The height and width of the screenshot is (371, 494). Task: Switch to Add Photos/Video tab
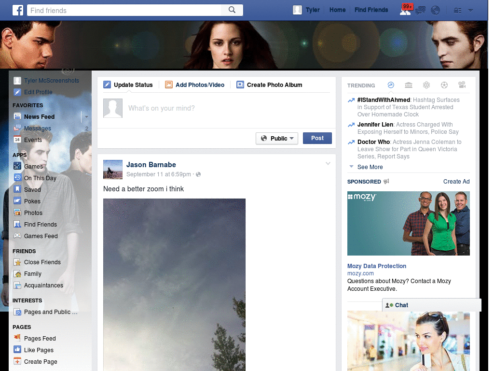pos(195,85)
